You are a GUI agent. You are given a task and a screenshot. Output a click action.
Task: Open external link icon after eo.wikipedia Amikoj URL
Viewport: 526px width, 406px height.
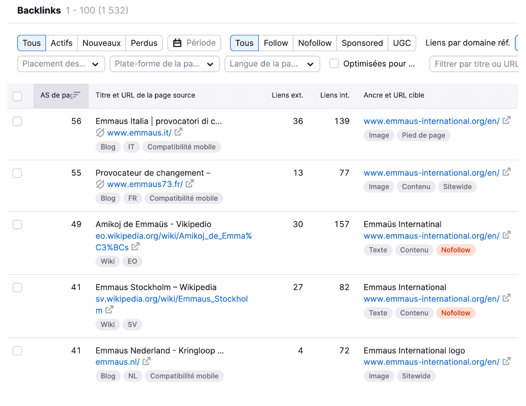(x=135, y=247)
